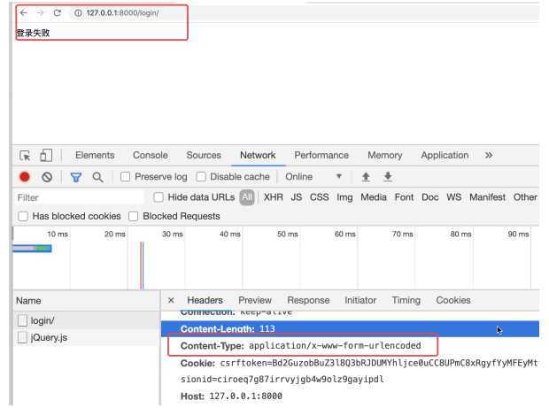
Task: Close the request details pane
Action: pos(171,300)
